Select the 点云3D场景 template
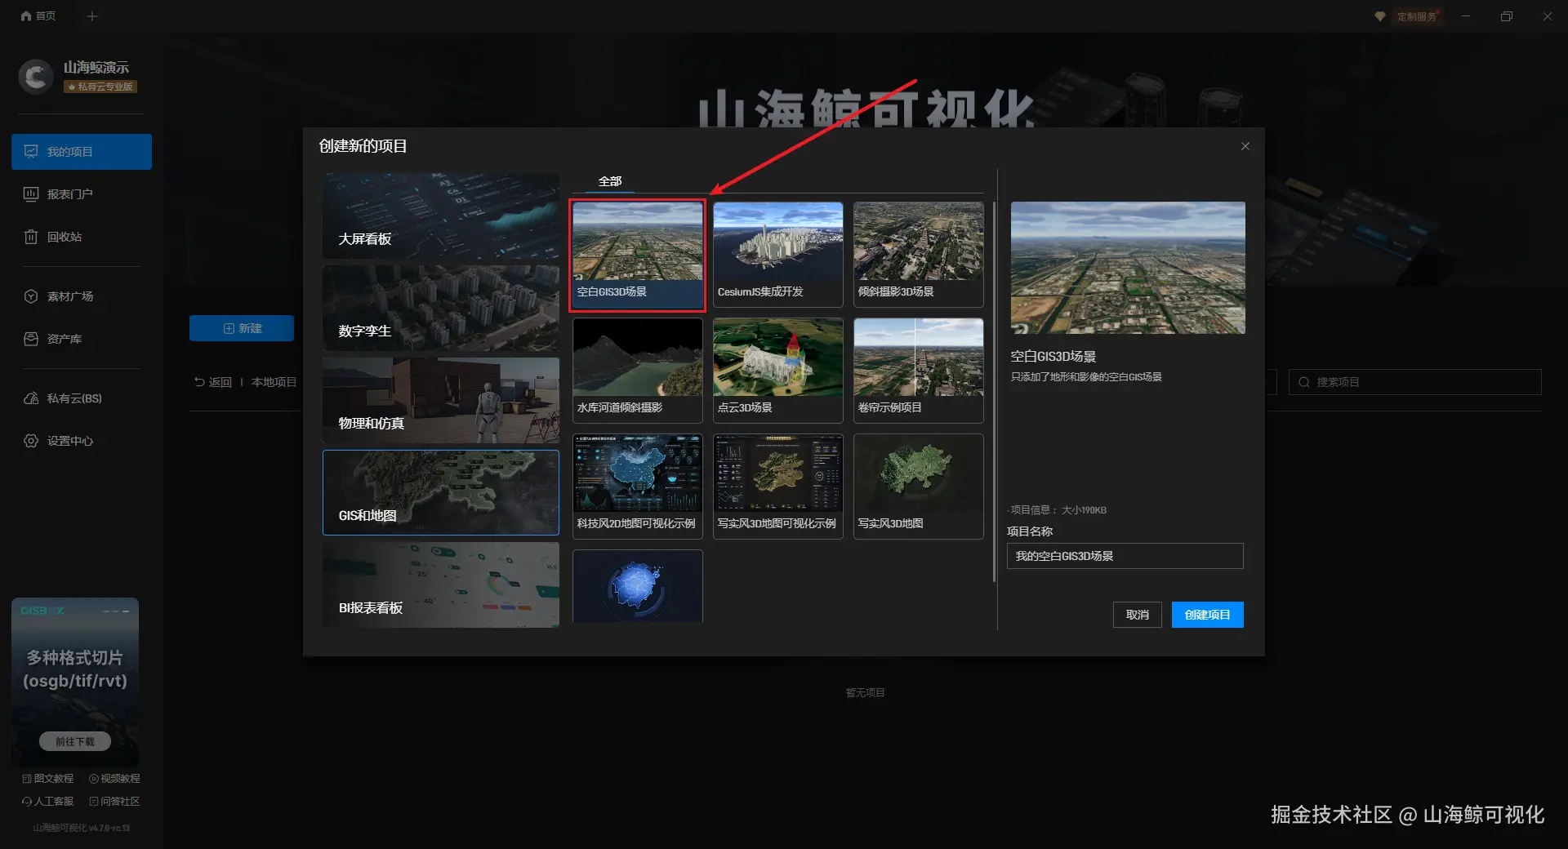This screenshot has width=1568, height=849. pyautogui.click(x=778, y=371)
